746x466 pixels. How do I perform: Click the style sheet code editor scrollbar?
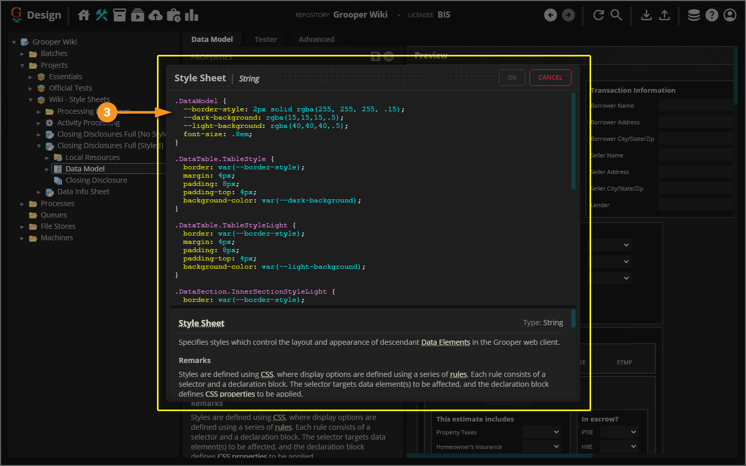[573, 141]
